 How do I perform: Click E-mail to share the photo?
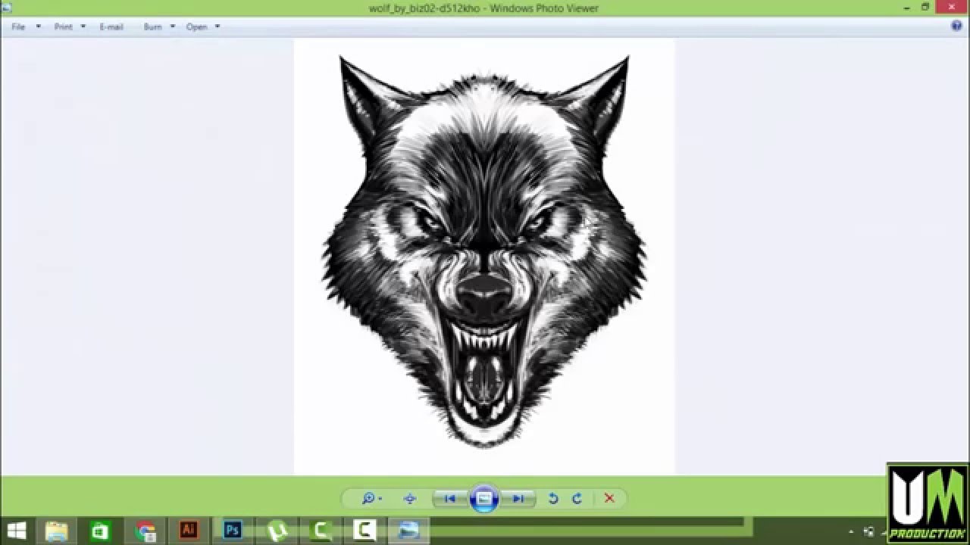click(111, 26)
